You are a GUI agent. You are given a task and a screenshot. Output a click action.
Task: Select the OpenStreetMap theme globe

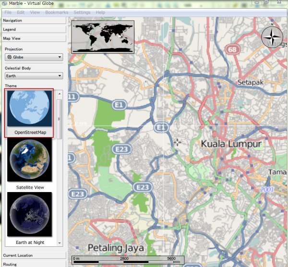click(x=29, y=109)
